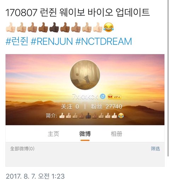
Task: Click the first light thumbs-up emoji in tweet
Action: coord(11,27)
